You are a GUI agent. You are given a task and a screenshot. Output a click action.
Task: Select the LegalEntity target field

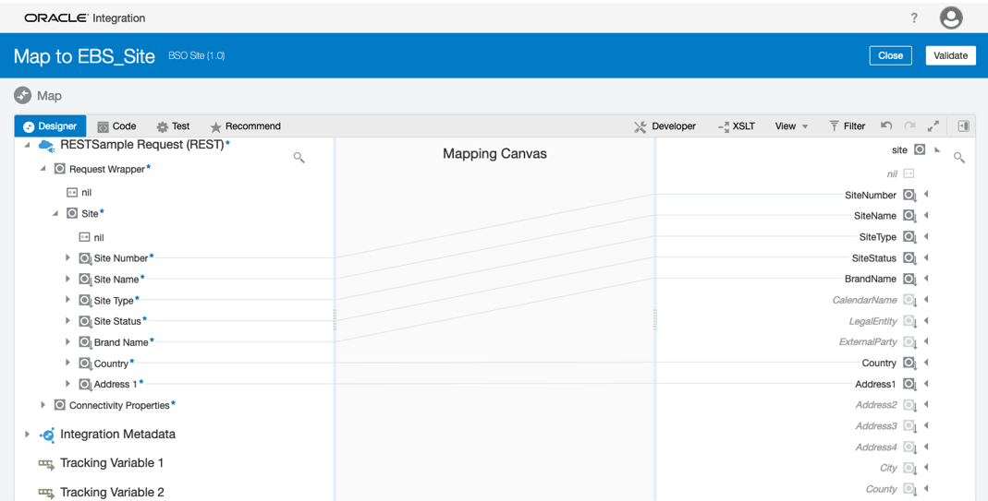click(872, 321)
